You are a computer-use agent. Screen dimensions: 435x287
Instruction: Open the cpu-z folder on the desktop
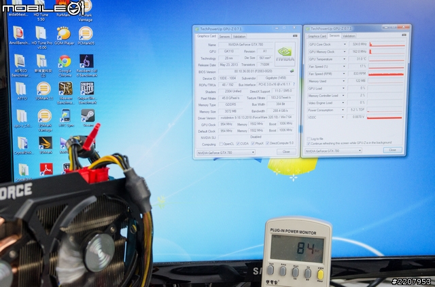point(22,119)
